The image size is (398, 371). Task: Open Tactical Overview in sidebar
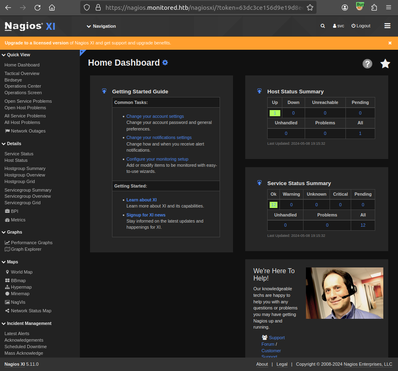[22, 73]
